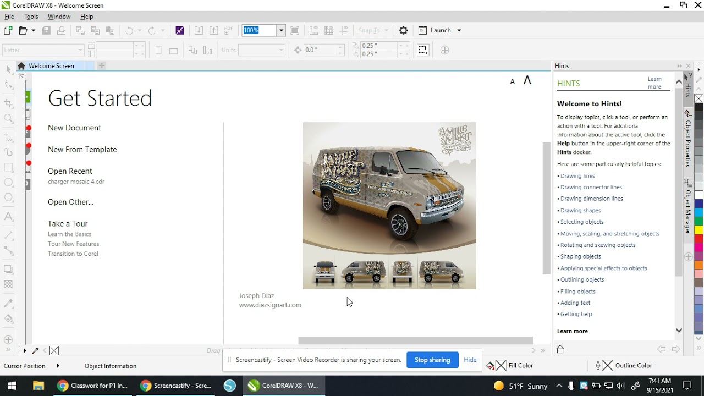Screen dimensions: 704x396
Task: Click the Quick customize plus in toolbox
Action: pos(8,339)
